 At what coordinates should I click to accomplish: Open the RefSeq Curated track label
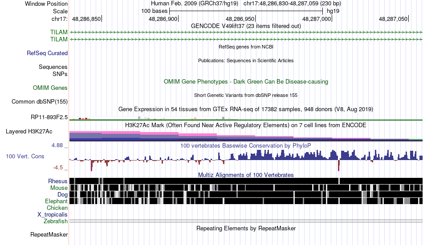[47, 53]
